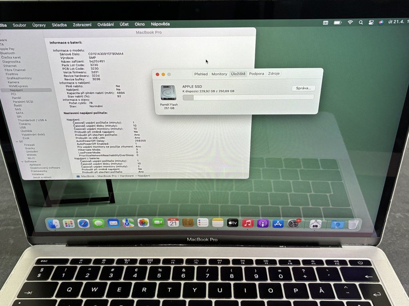Click the Wi-Fi status icon
The height and width of the screenshot is (306, 409).
350,23
